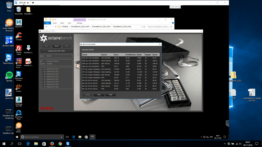Uncheck GPU 5 GeForce GTX 1070
The height and width of the screenshot is (147, 262).
pos(42,79)
